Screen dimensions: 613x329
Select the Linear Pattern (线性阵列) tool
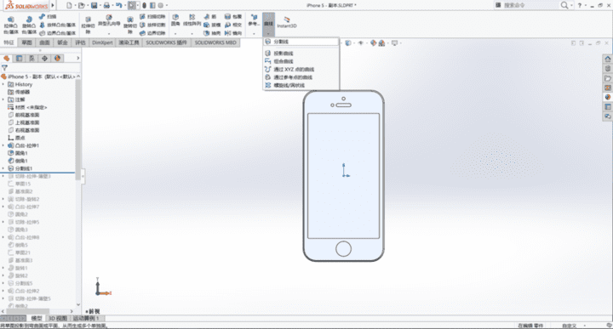point(192,20)
